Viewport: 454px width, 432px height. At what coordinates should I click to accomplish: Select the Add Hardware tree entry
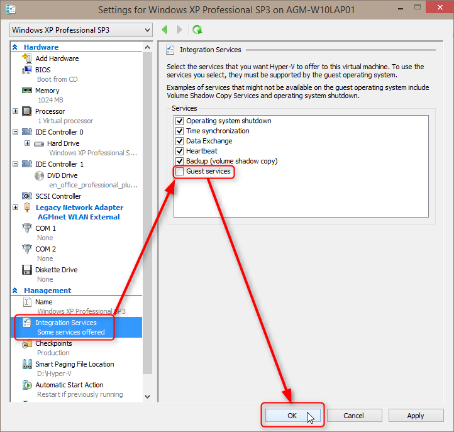[57, 58]
